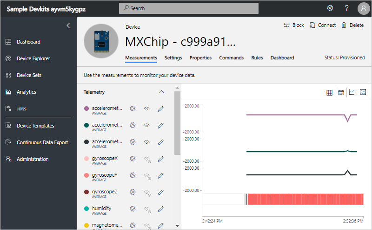The height and width of the screenshot is (230, 372).
Task: Hide the first accelerometer telemetry line
Action: 147,109
